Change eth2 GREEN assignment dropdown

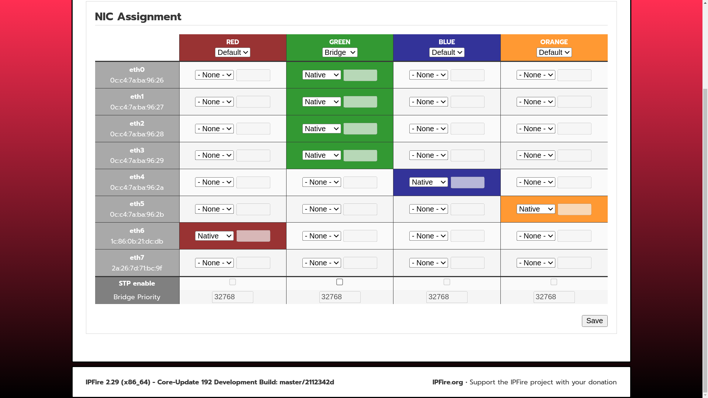click(x=322, y=129)
